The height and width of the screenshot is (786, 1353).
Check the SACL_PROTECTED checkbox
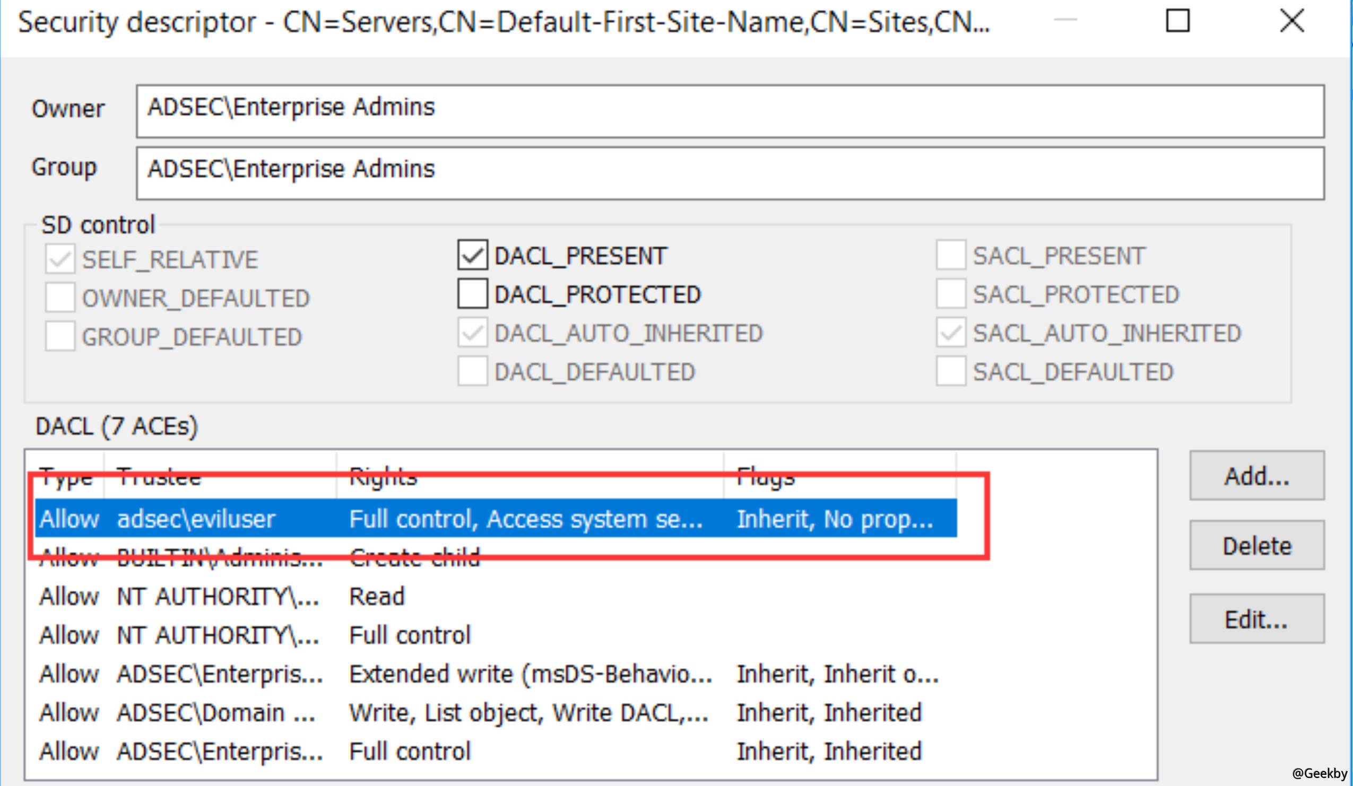tap(951, 294)
